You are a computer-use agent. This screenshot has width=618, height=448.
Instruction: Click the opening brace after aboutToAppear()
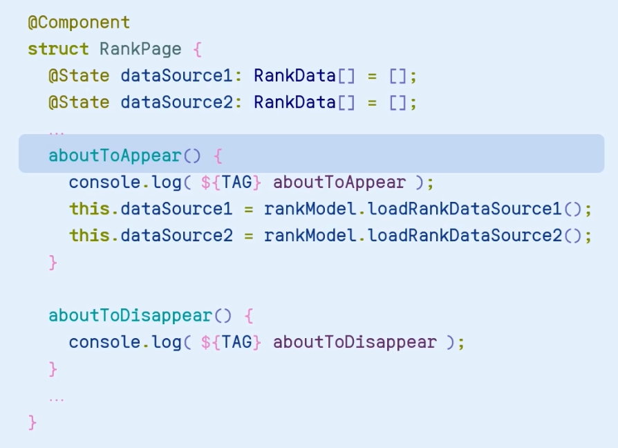coord(218,156)
